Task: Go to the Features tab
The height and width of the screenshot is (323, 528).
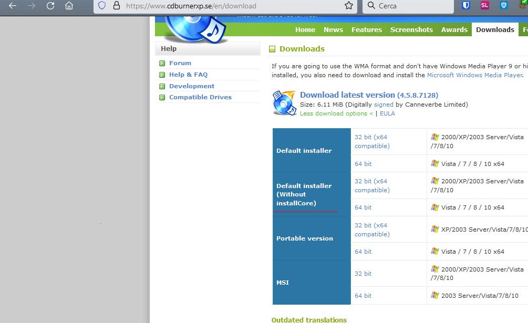Action: click(367, 29)
